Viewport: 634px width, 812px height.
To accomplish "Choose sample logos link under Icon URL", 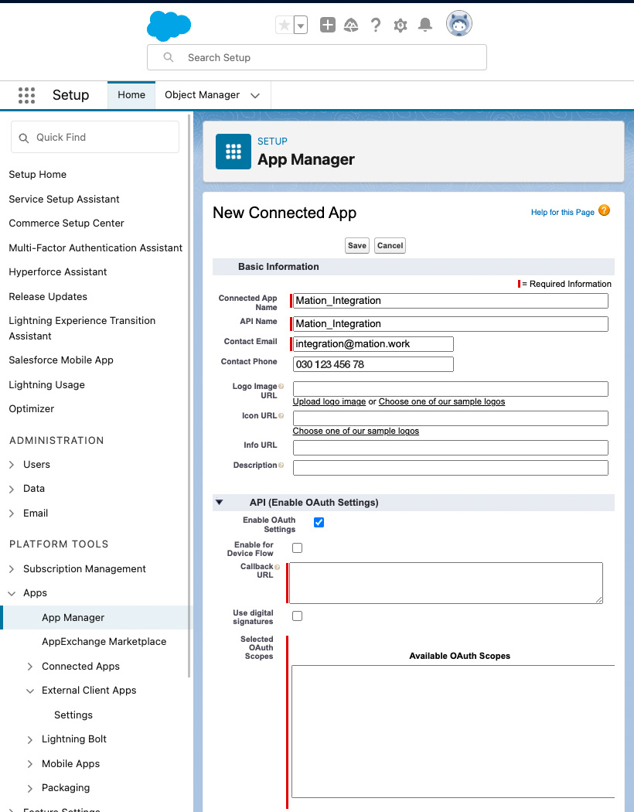I will pos(356,432).
